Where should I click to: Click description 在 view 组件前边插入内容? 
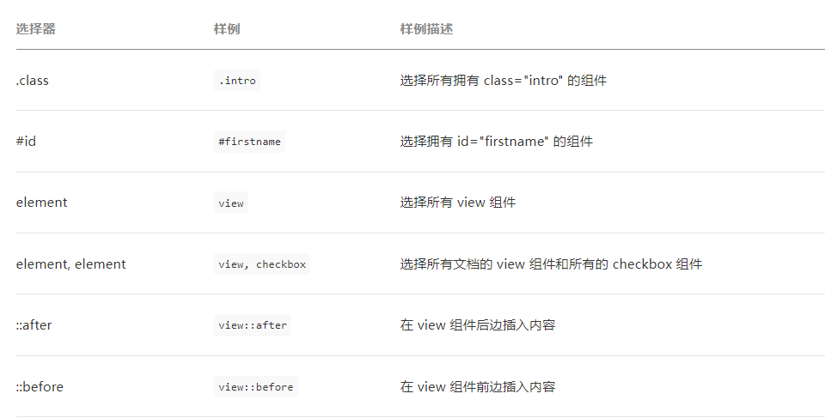pyautogui.click(x=478, y=386)
